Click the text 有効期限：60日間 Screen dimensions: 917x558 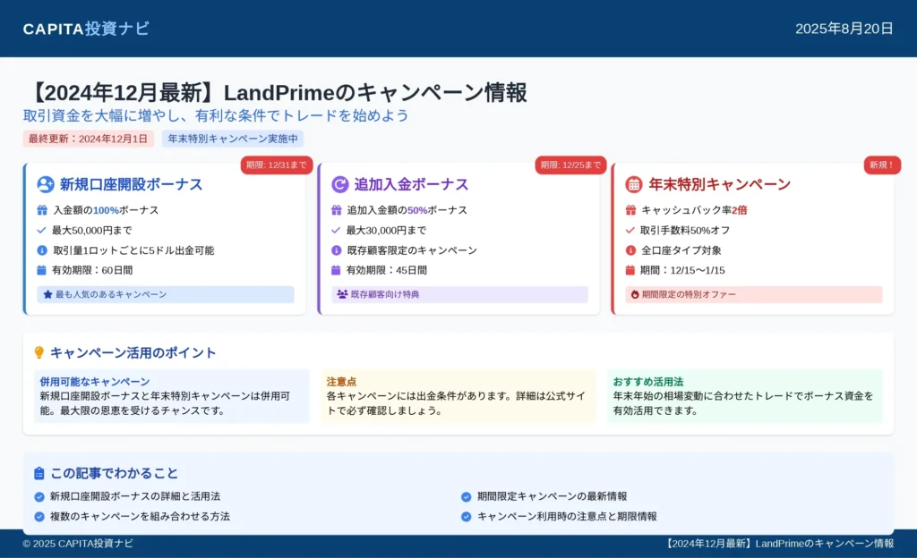[x=92, y=270]
